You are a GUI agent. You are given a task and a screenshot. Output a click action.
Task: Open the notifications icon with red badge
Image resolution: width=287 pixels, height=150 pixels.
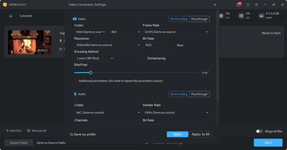click(x=239, y=5)
